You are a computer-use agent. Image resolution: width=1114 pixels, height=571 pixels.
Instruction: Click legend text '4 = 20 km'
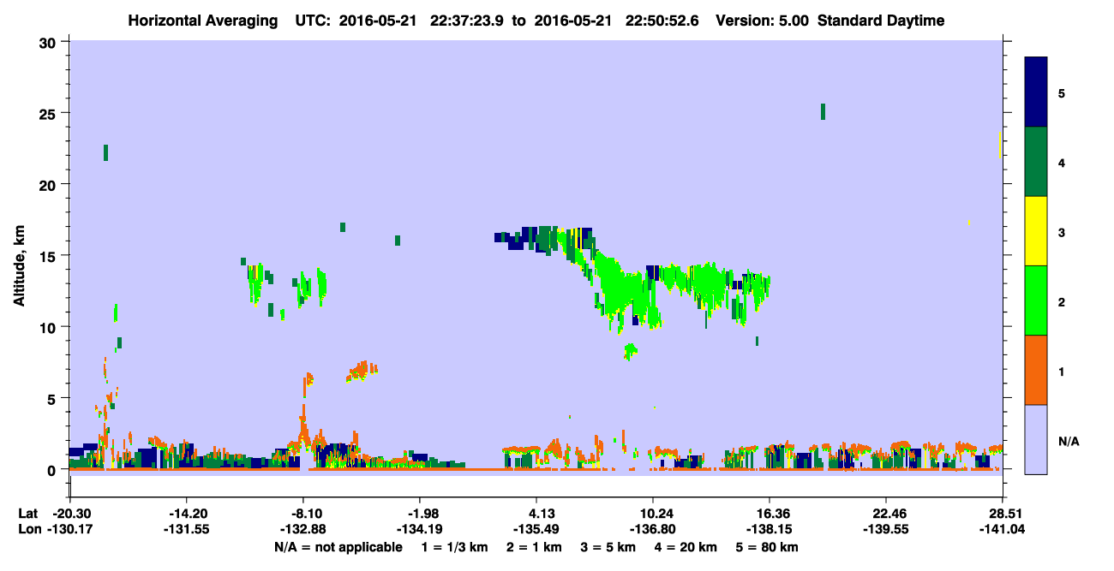[687, 547]
